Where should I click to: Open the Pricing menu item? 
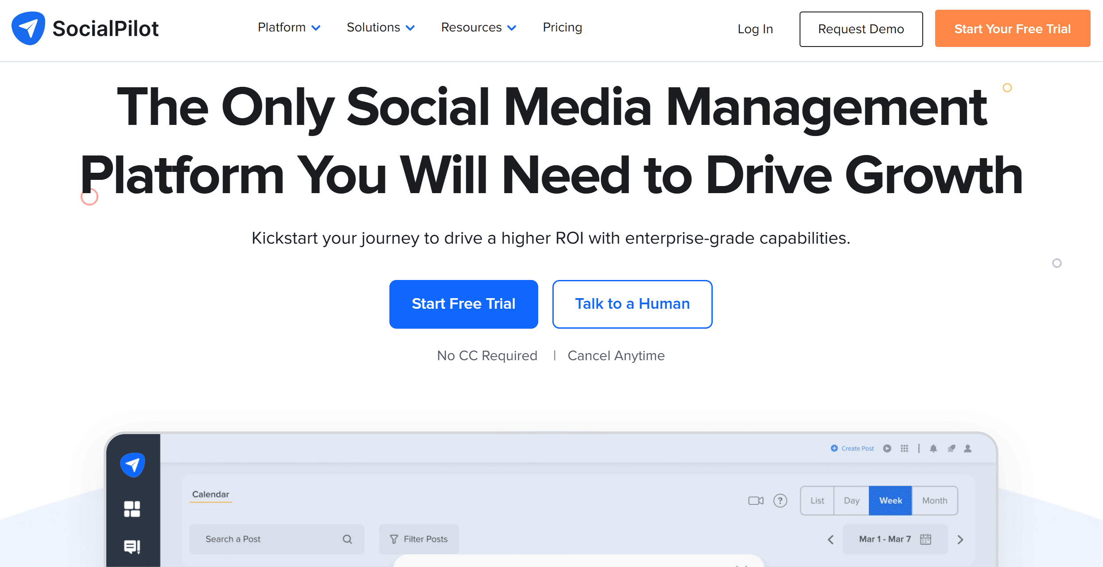click(562, 27)
